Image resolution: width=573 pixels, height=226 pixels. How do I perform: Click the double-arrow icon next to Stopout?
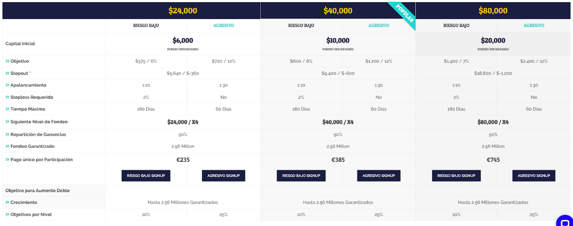tap(7, 73)
